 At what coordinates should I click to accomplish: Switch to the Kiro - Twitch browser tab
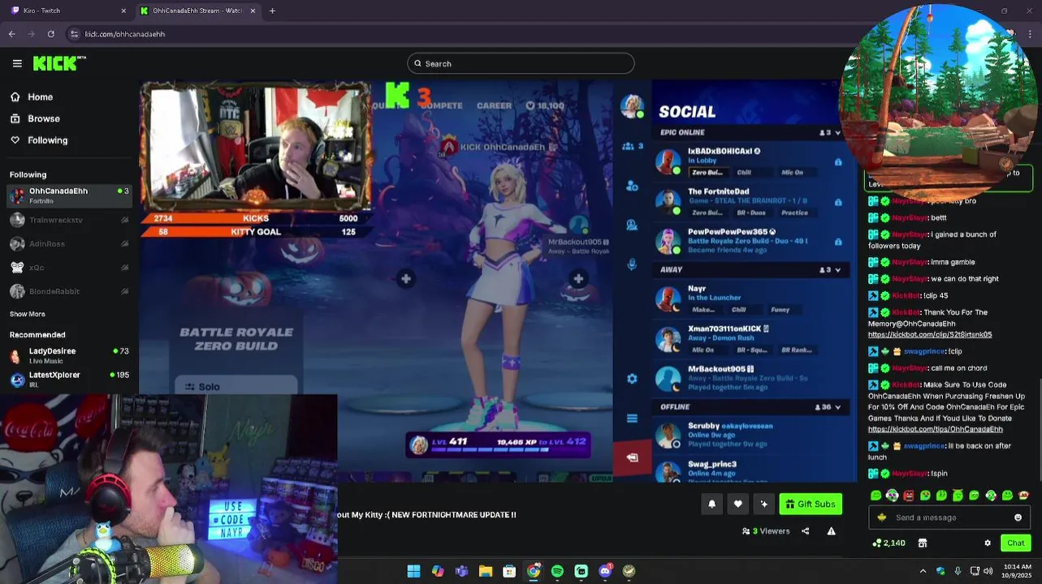[x=68, y=11]
